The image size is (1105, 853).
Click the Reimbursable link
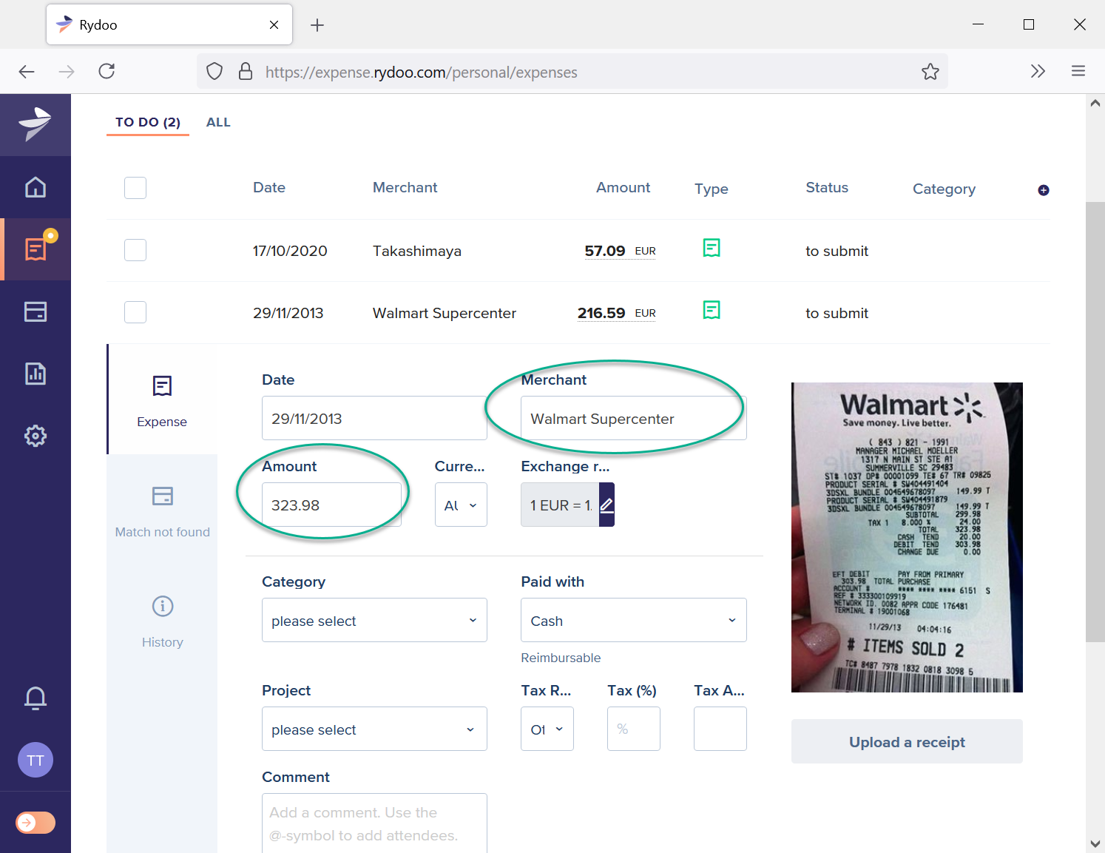(x=561, y=658)
